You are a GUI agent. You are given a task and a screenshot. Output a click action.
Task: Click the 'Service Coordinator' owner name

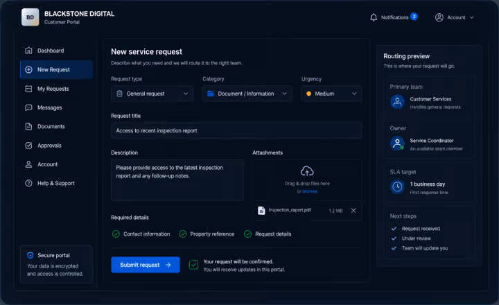(432, 141)
